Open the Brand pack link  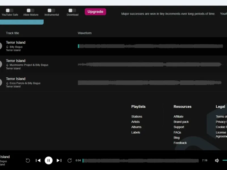181,122
